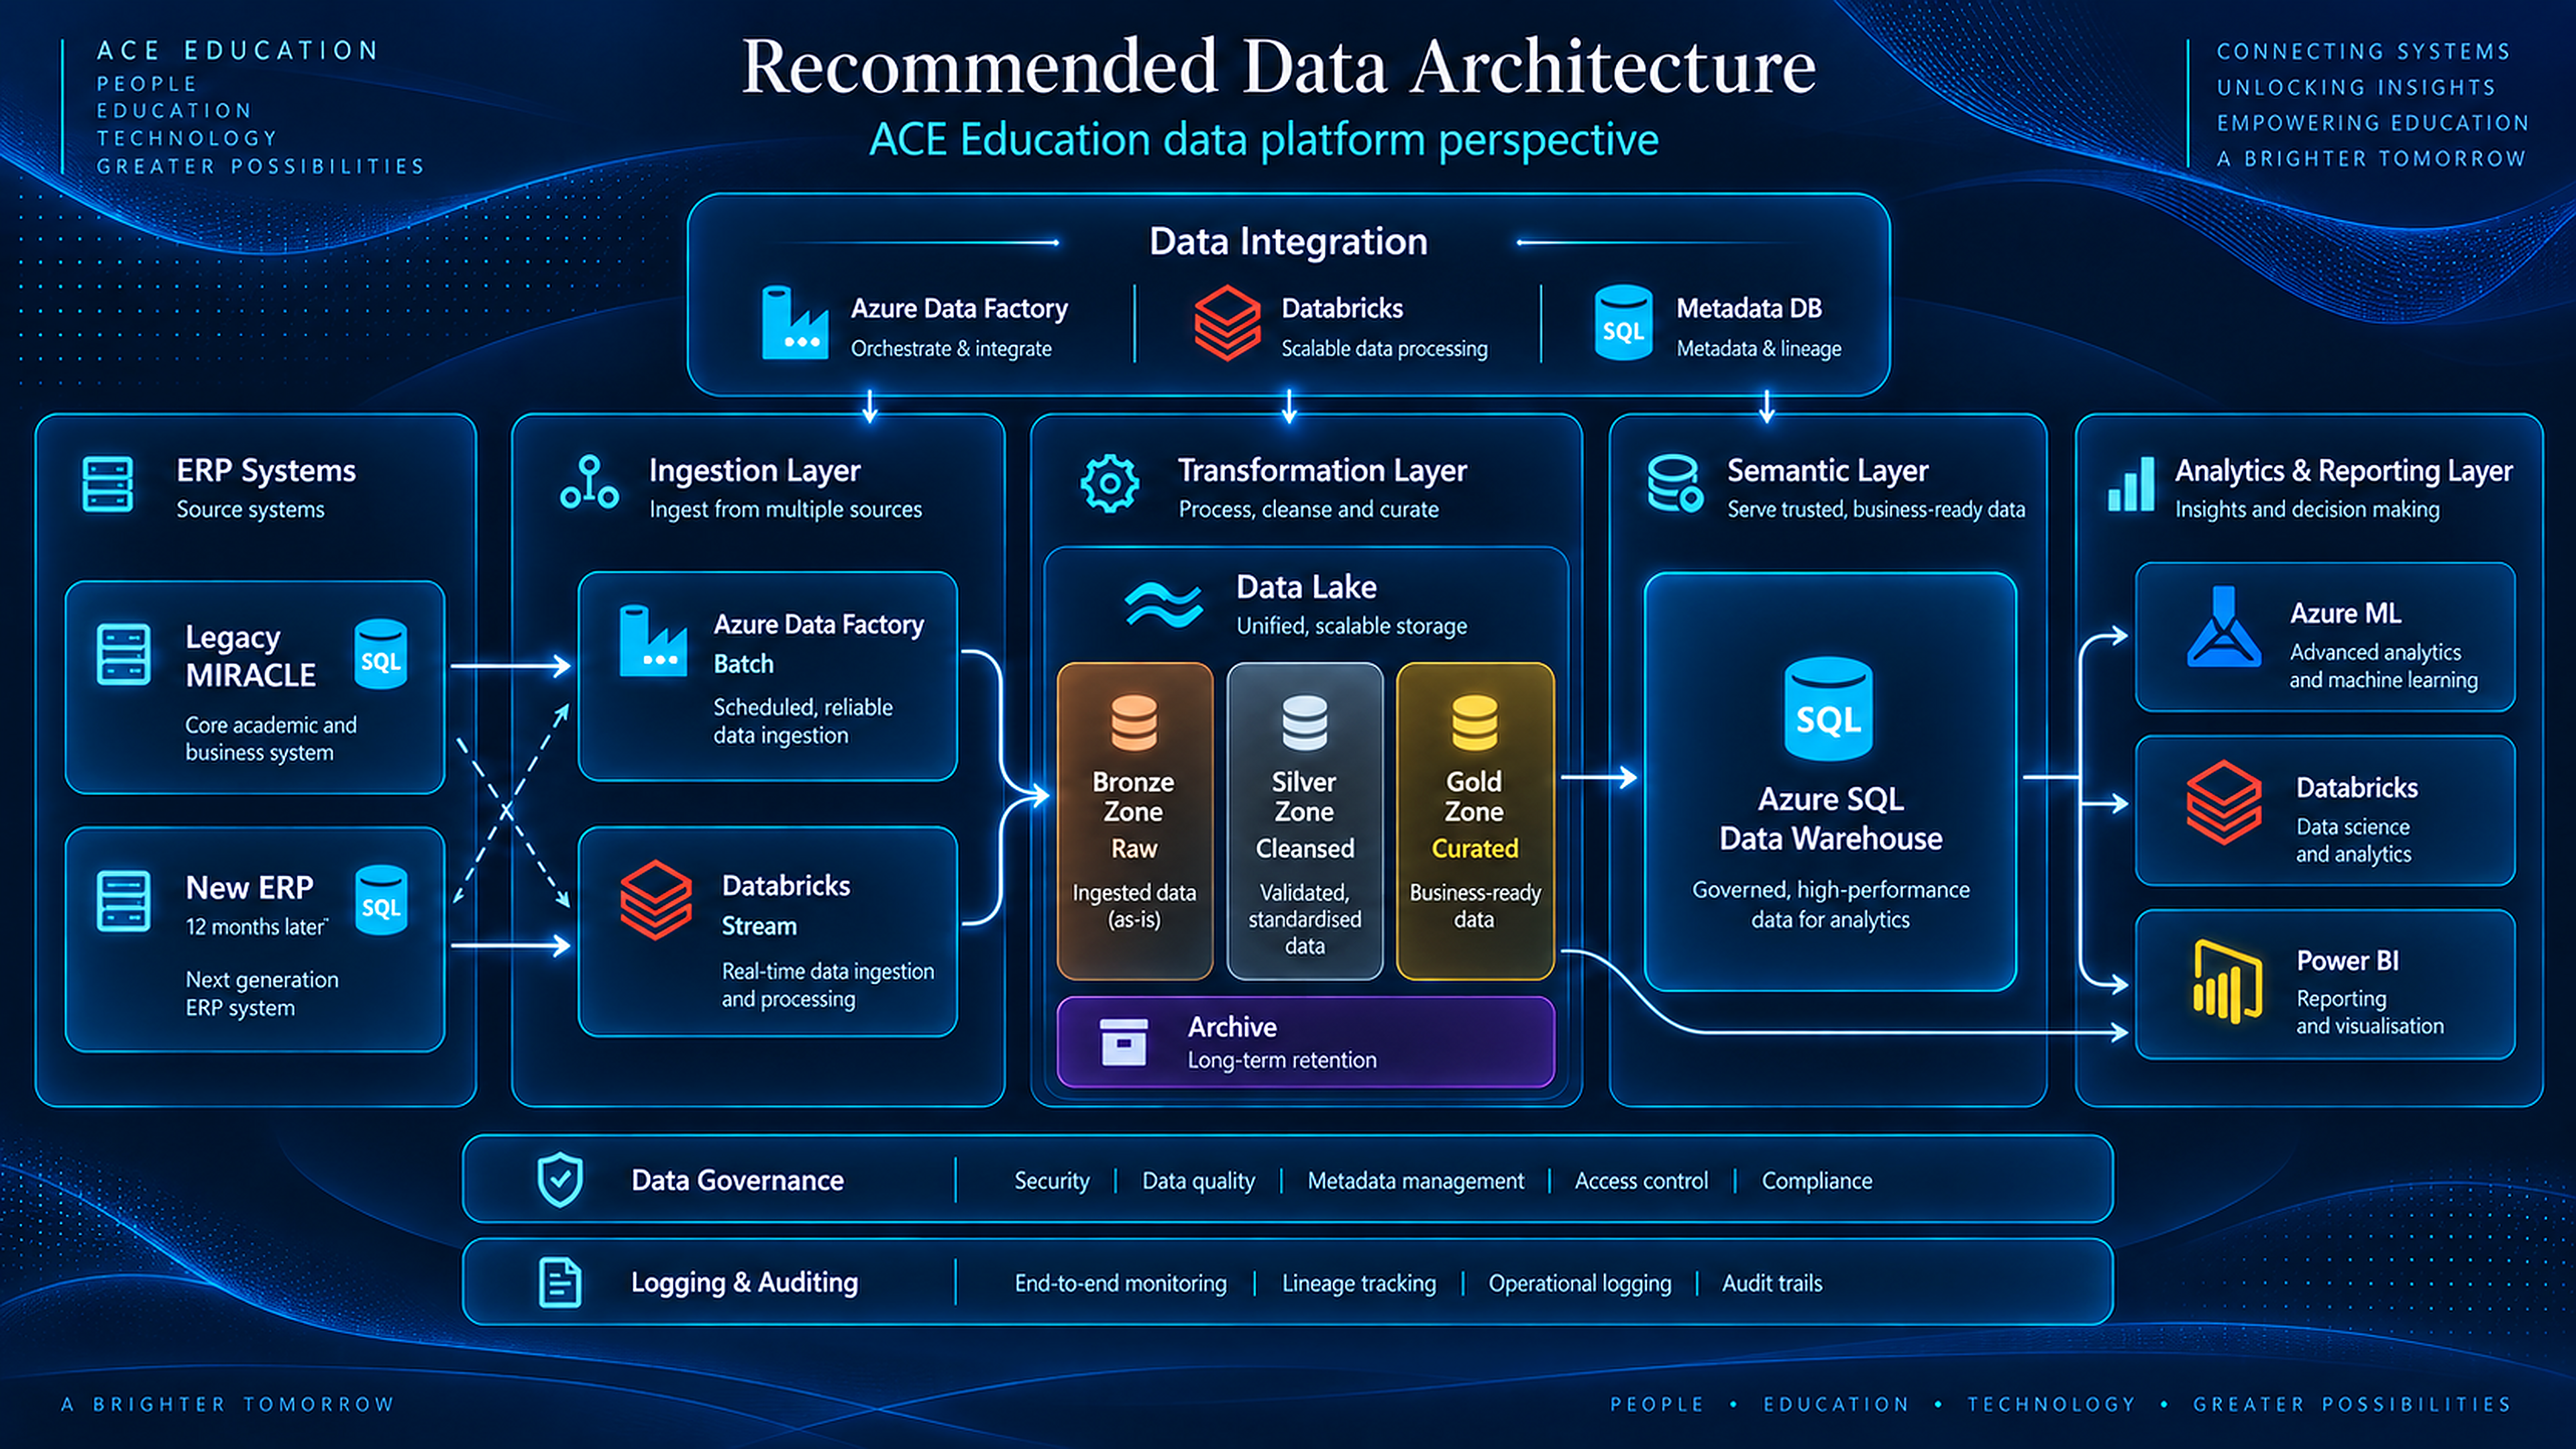Click the Legacy MIRACLE server icon
The height and width of the screenshot is (1449, 2576).
(x=123, y=655)
